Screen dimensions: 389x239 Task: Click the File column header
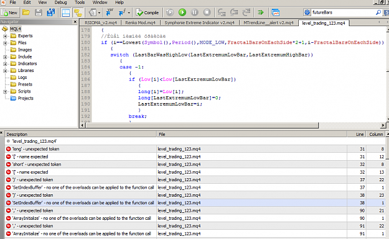pos(251,134)
